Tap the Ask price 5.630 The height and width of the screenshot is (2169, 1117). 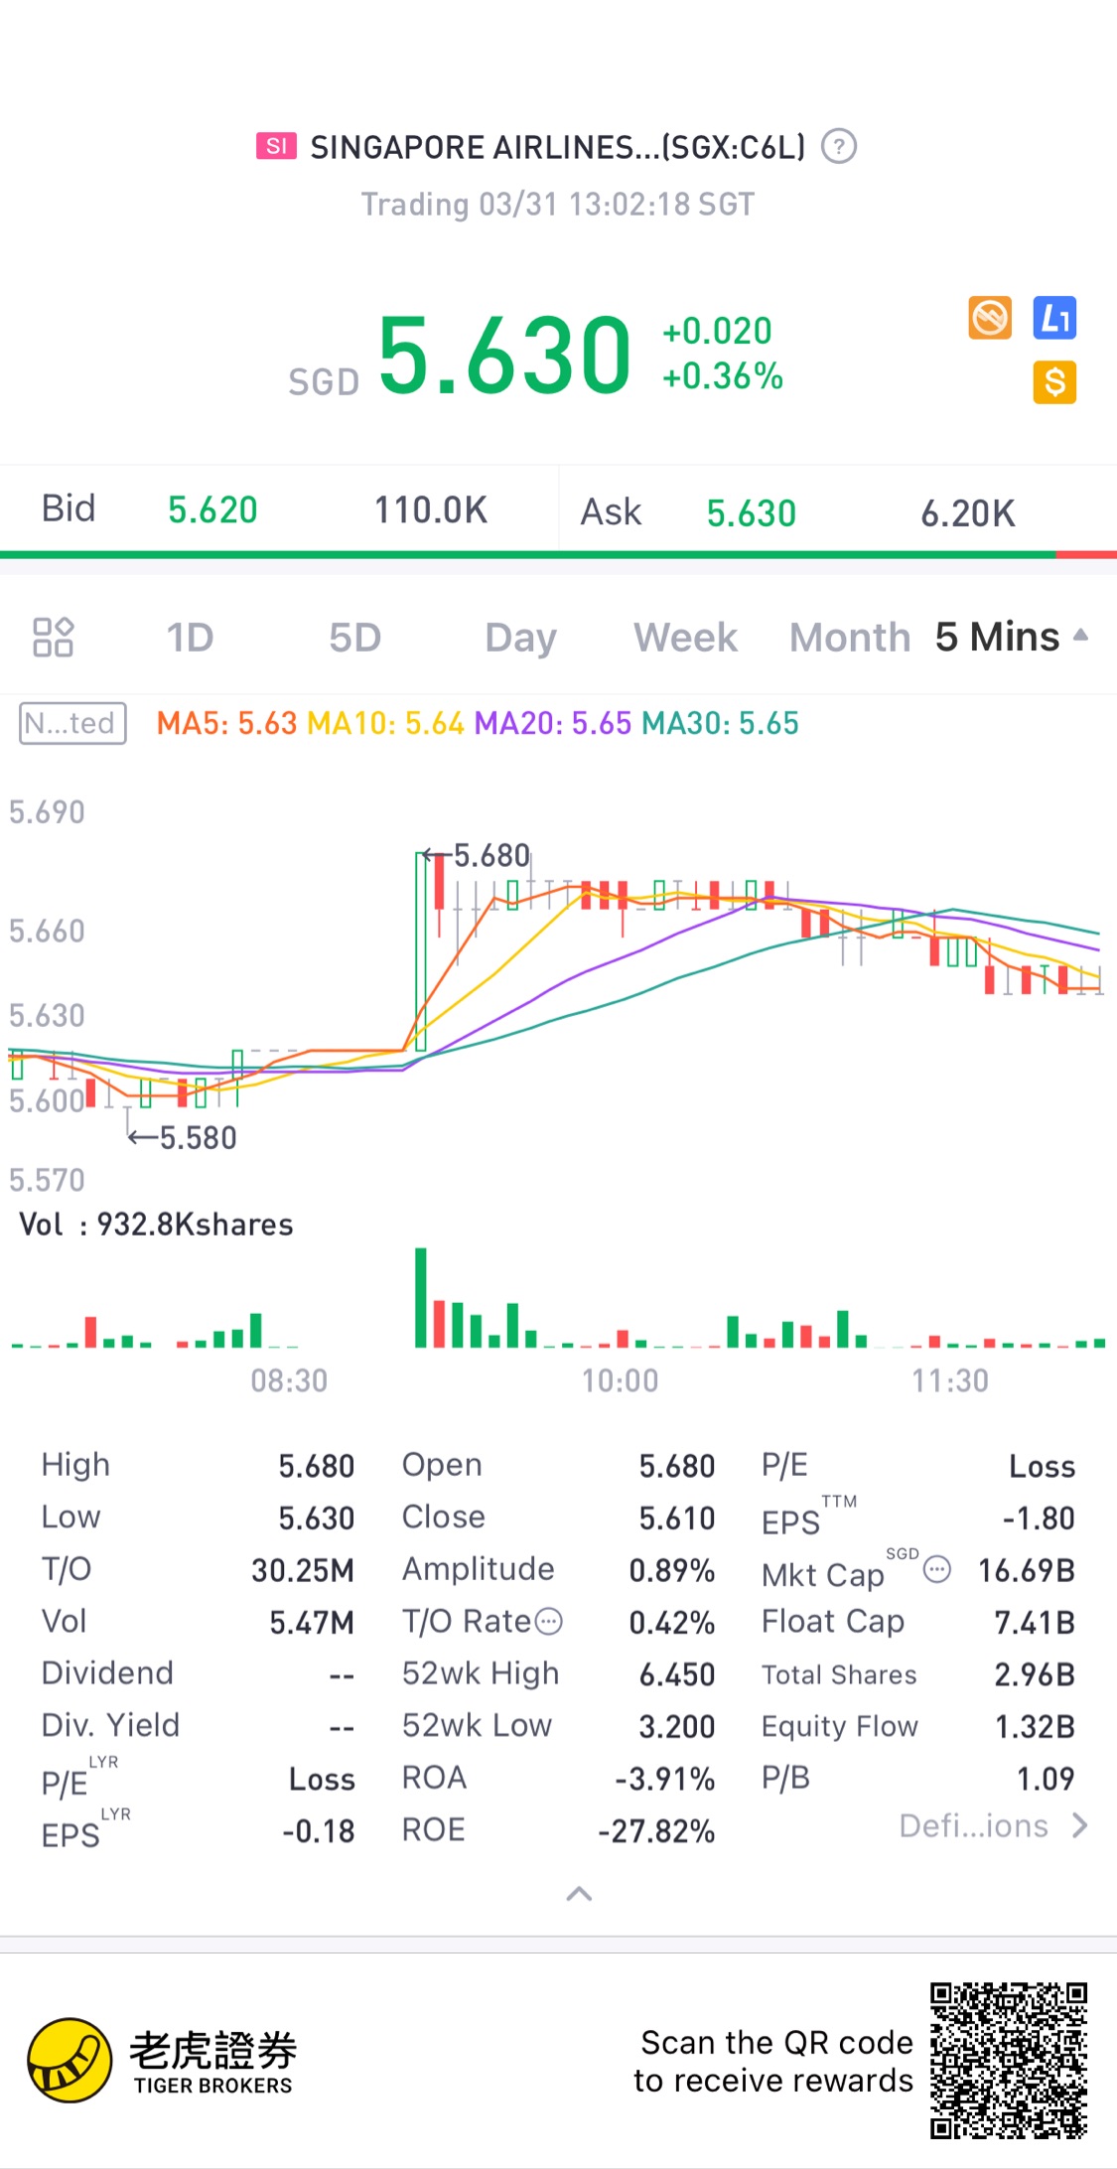click(752, 513)
